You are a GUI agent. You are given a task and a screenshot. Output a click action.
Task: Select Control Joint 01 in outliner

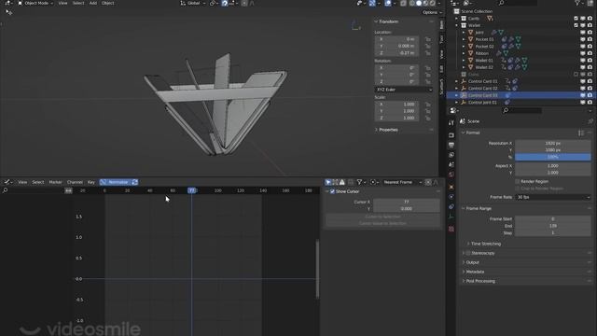(x=482, y=103)
